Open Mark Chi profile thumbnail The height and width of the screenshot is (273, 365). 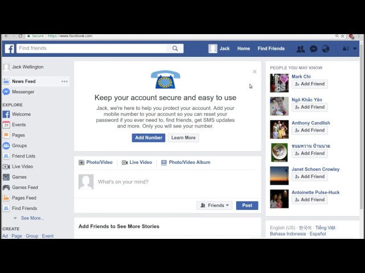pos(279,83)
